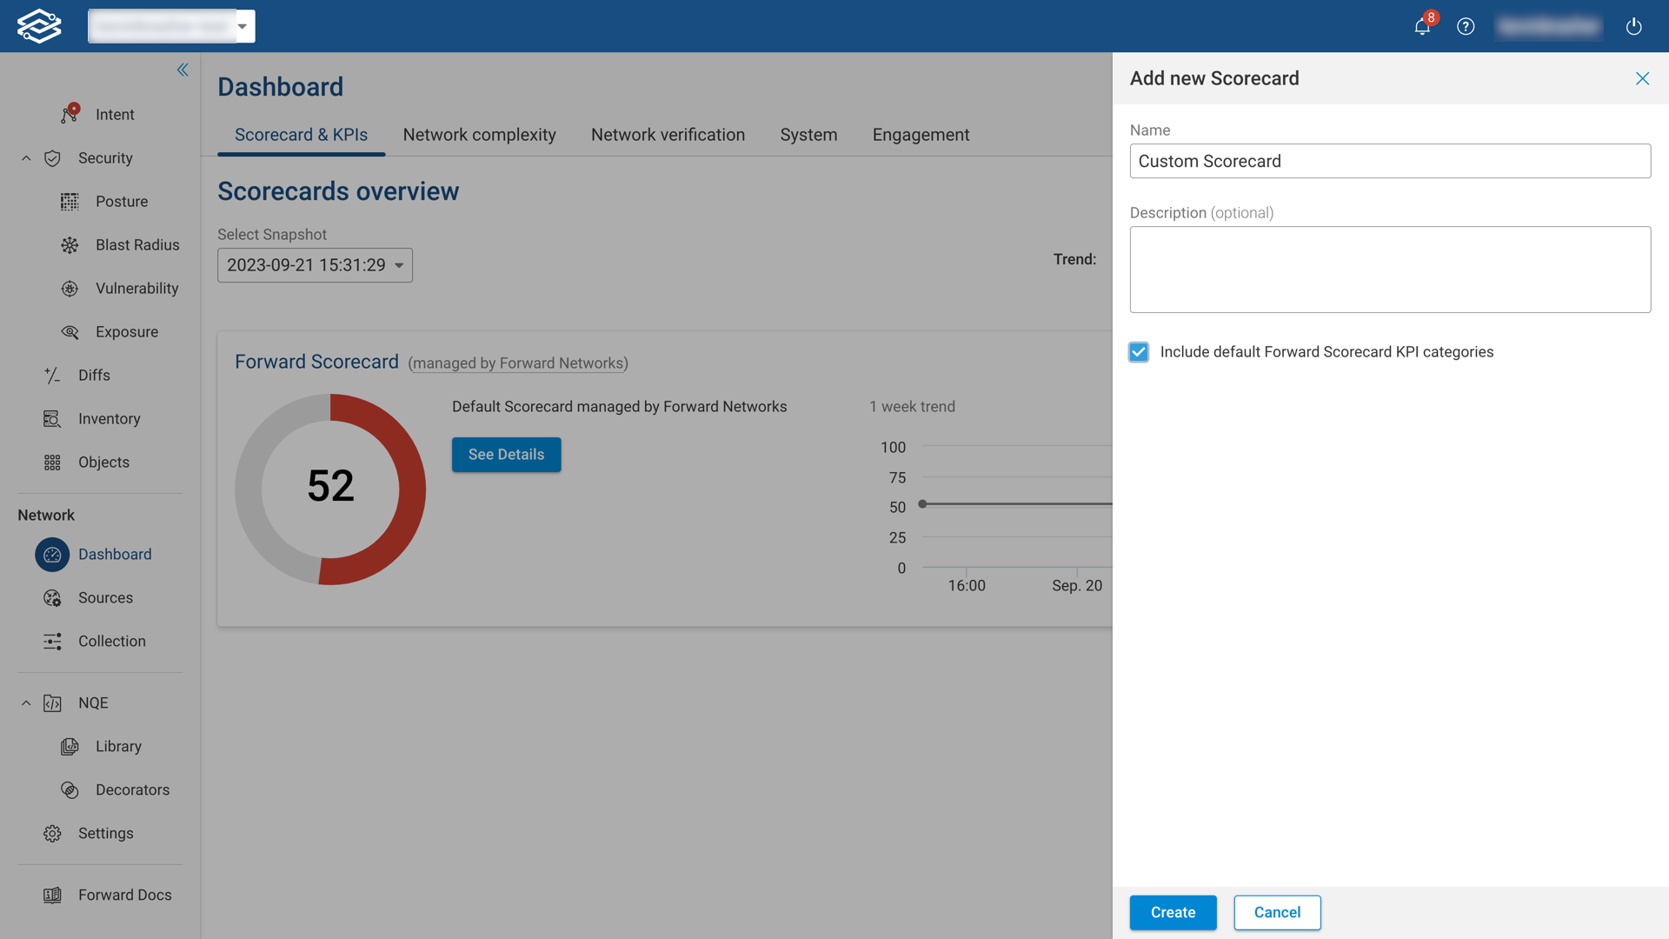Click the help question mark icon
The image size is (1669, 939).
click(x=1466, y=26)
